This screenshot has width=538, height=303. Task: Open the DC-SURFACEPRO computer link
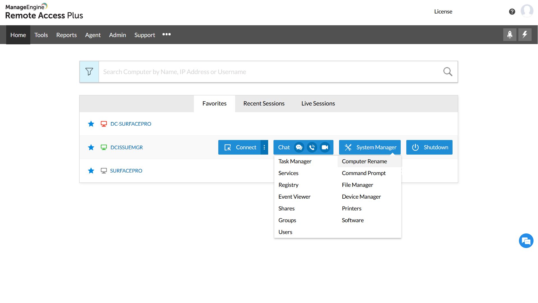[x=131, y=124]
